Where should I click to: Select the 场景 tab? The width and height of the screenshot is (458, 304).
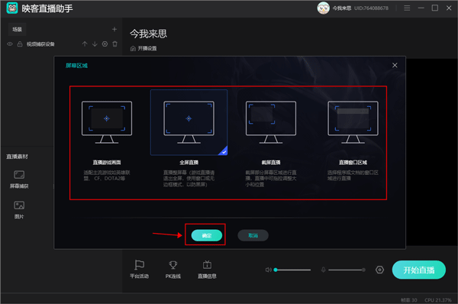[x=18, y=29]
